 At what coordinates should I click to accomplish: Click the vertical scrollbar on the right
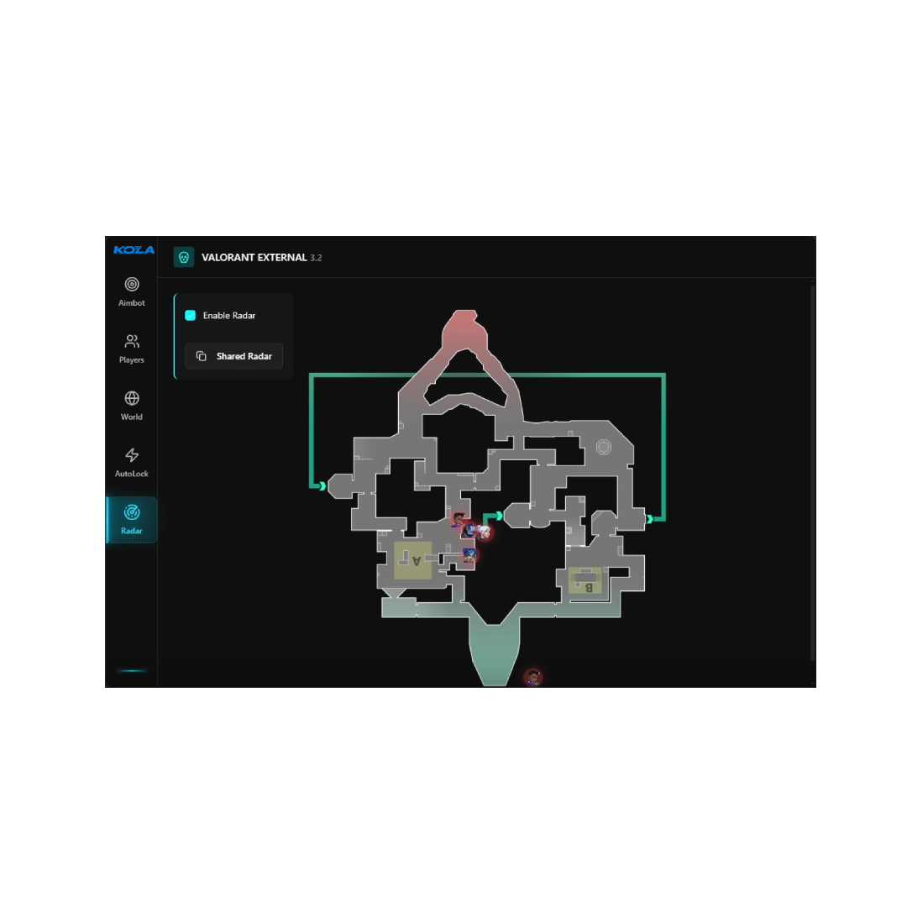pyautogui.click(x=812, y=470)
